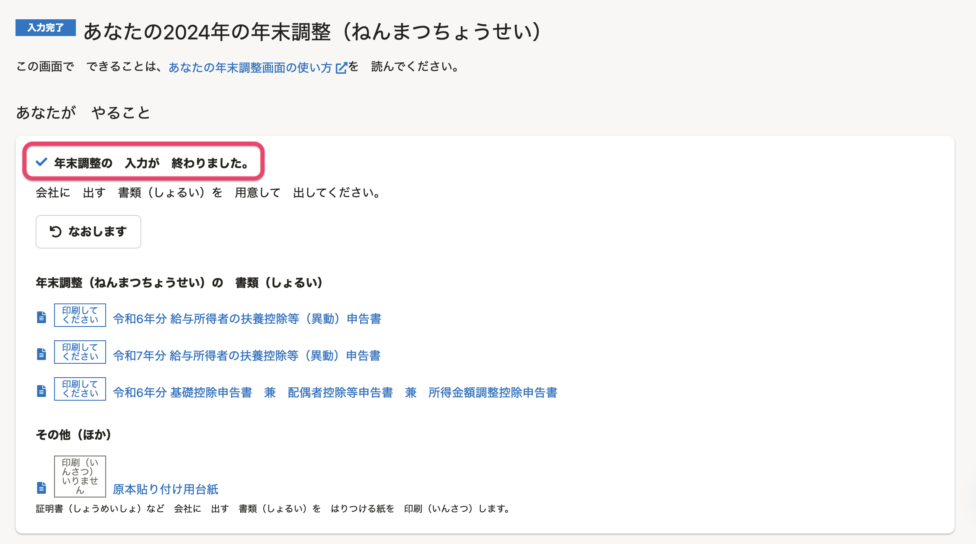Click the 印刷してください tag on the 基礎控除申告書 row
Viewport: 976px width, 544px height.
(80, 389)
